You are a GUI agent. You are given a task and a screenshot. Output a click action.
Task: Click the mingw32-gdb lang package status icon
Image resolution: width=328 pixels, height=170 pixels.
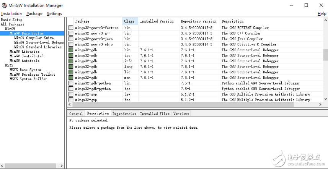[x=71, y=66]
